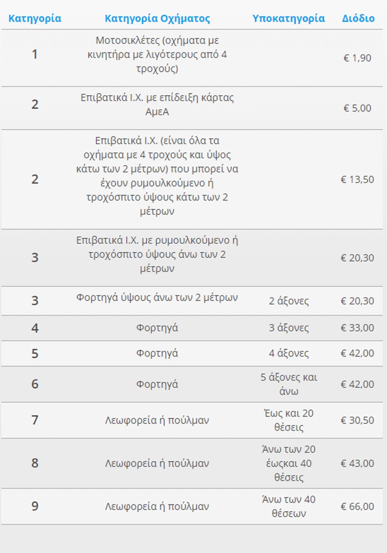Click the "Κατηγορία" column header
Viewport: 387px width, 553px height.
click(x=35, y=18)
